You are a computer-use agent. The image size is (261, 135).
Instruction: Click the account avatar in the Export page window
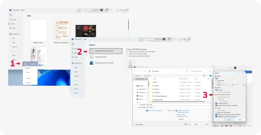point(164,39)
